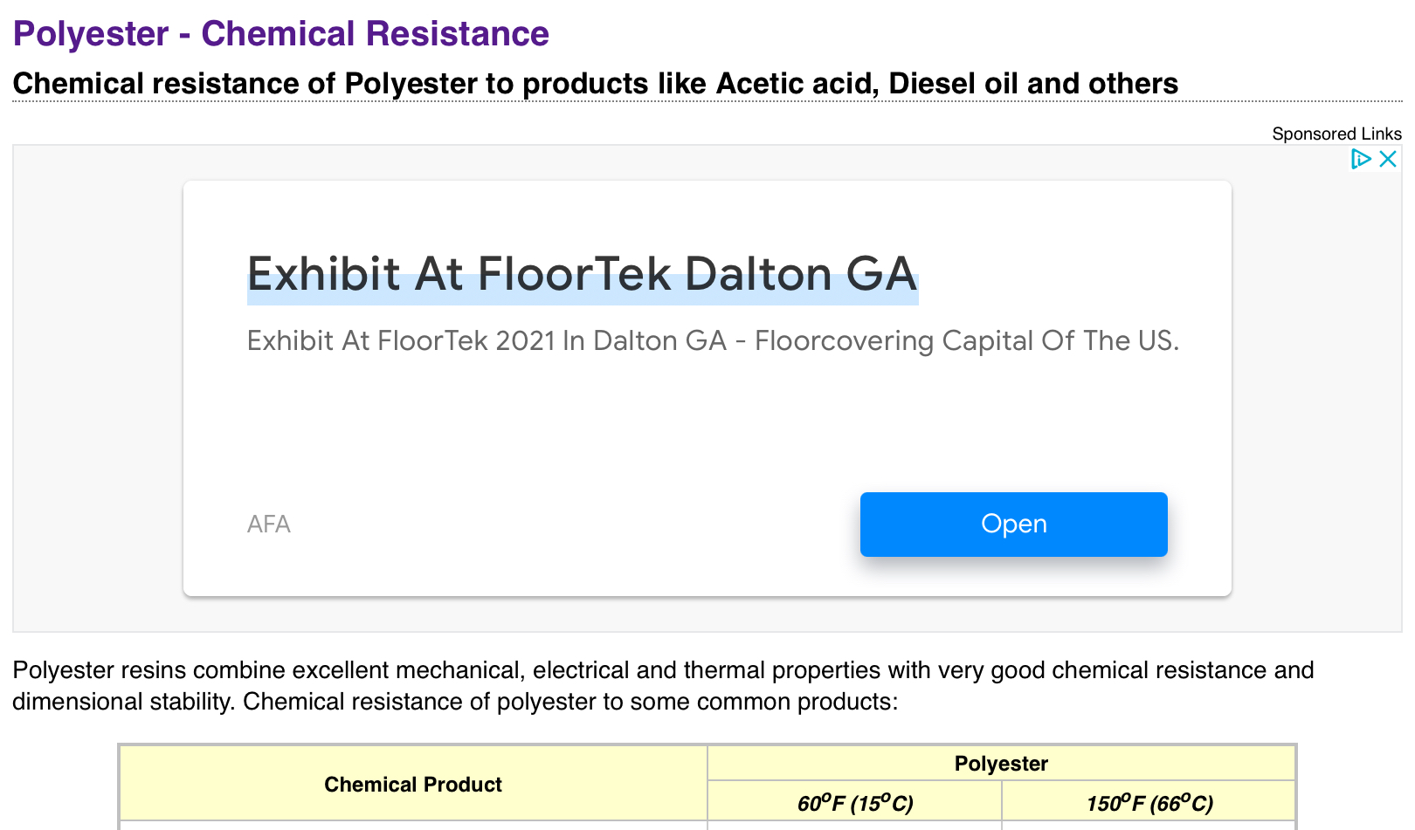This screenshot has height=830, width=1415.
Task: Click the 60°F (15°C) column header
Action: click(x=854, y=803)
